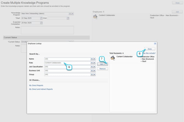
Task: Expand the Group dropdown
Action: tap(94, 74)
